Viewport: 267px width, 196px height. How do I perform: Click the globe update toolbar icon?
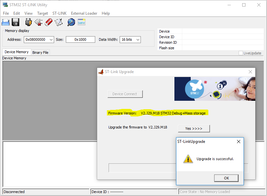[x=71, y=22]
